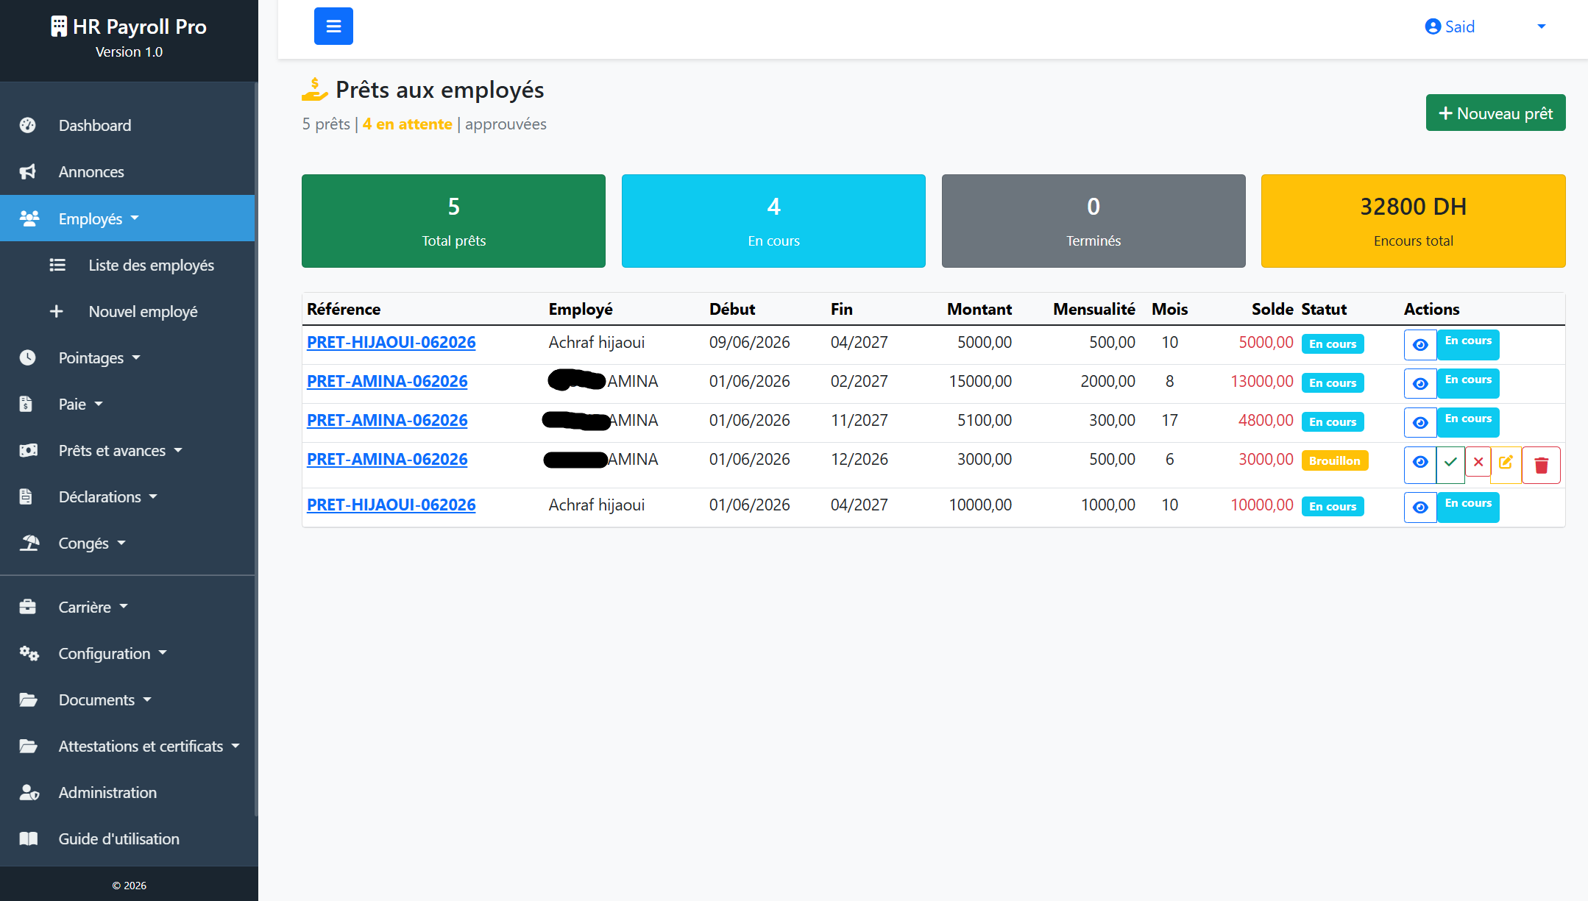The width and height of the screenshot is (1588, 901).
Task: Click the Nouveau prêt button
Action: (x=1495, y=113)
